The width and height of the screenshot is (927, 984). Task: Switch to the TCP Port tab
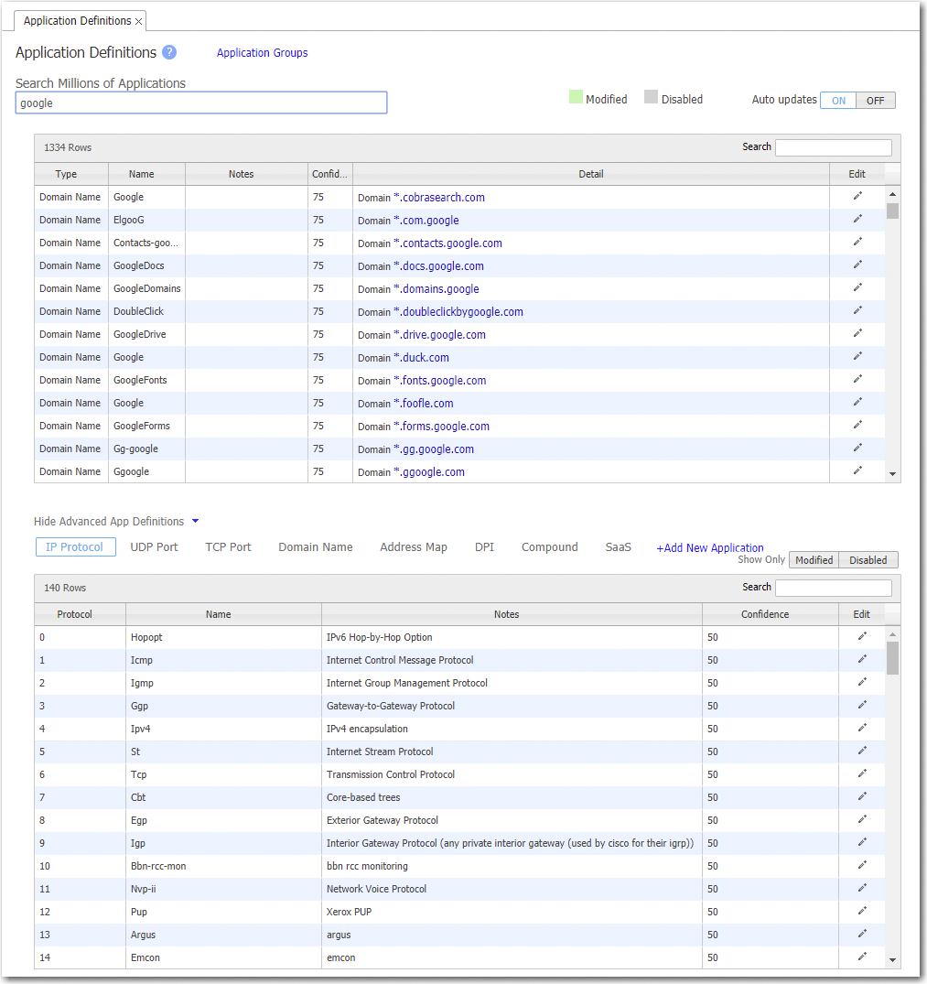[x=228, y=546]
